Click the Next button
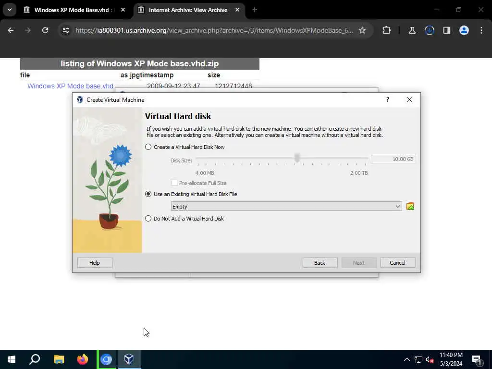Screen dimensions: 492x369 pyautogui.click(x=359, y=263)
